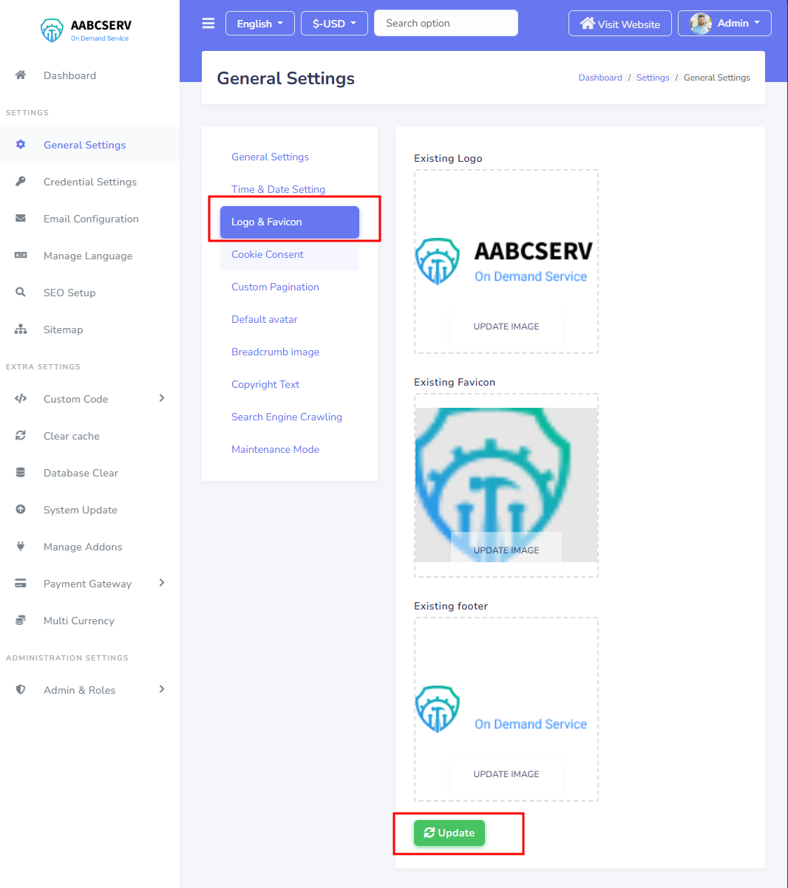Open Credential Settings in sidebar
Image resolution: width=788 pixels, height=888 pixels.
coord(89,182)
